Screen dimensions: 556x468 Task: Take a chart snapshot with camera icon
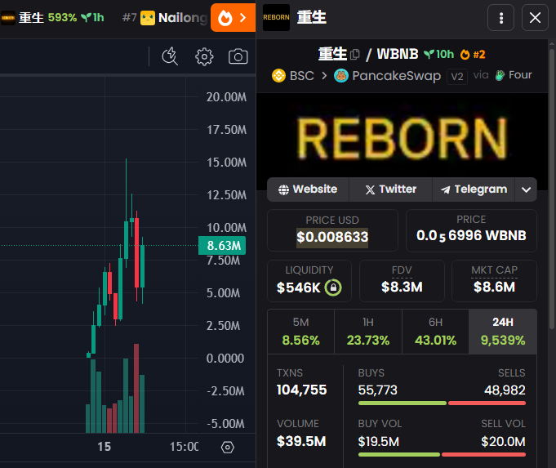click(238, 56)
